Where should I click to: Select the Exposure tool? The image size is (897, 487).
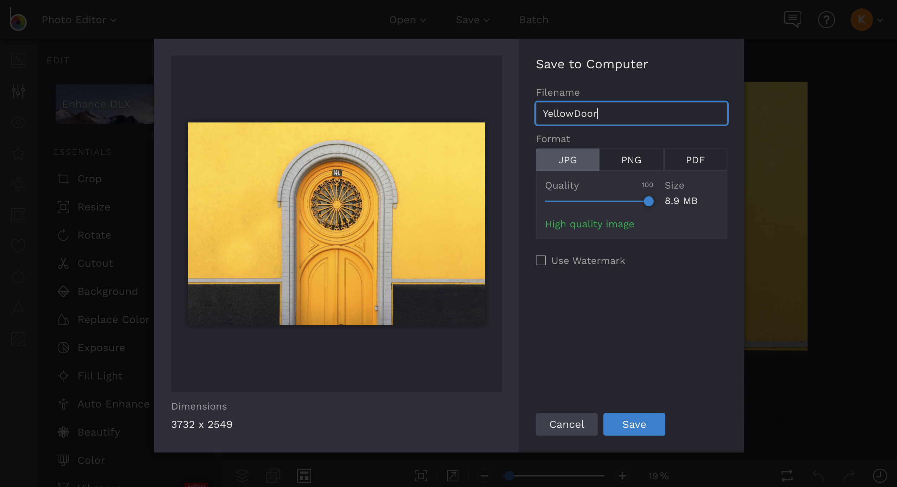point(101,347)
